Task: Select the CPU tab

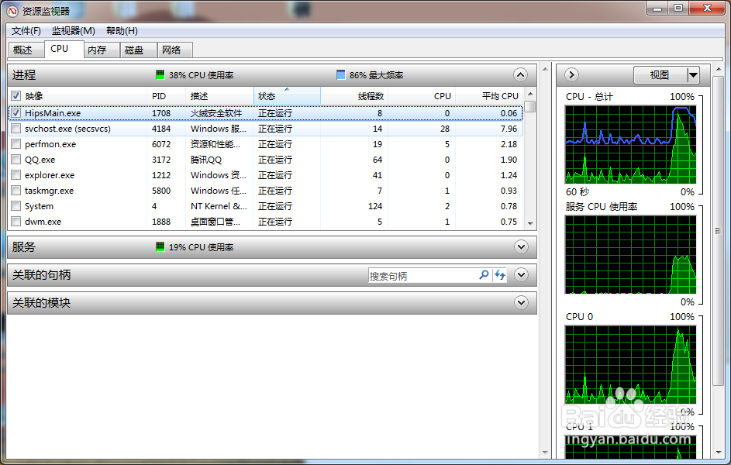Action: click(x=64, y=49)
